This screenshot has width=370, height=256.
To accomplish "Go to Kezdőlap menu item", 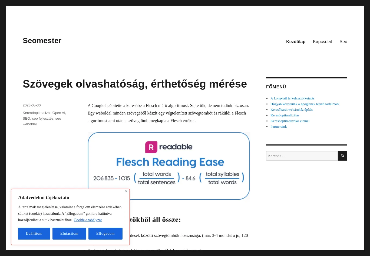I will click(296, 41).
